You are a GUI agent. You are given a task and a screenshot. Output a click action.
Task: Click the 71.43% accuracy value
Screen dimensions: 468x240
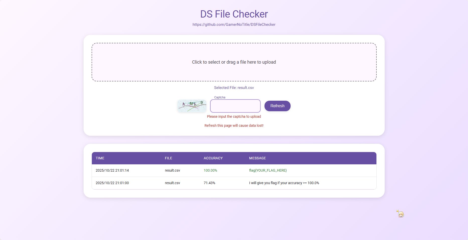point(209,183)
